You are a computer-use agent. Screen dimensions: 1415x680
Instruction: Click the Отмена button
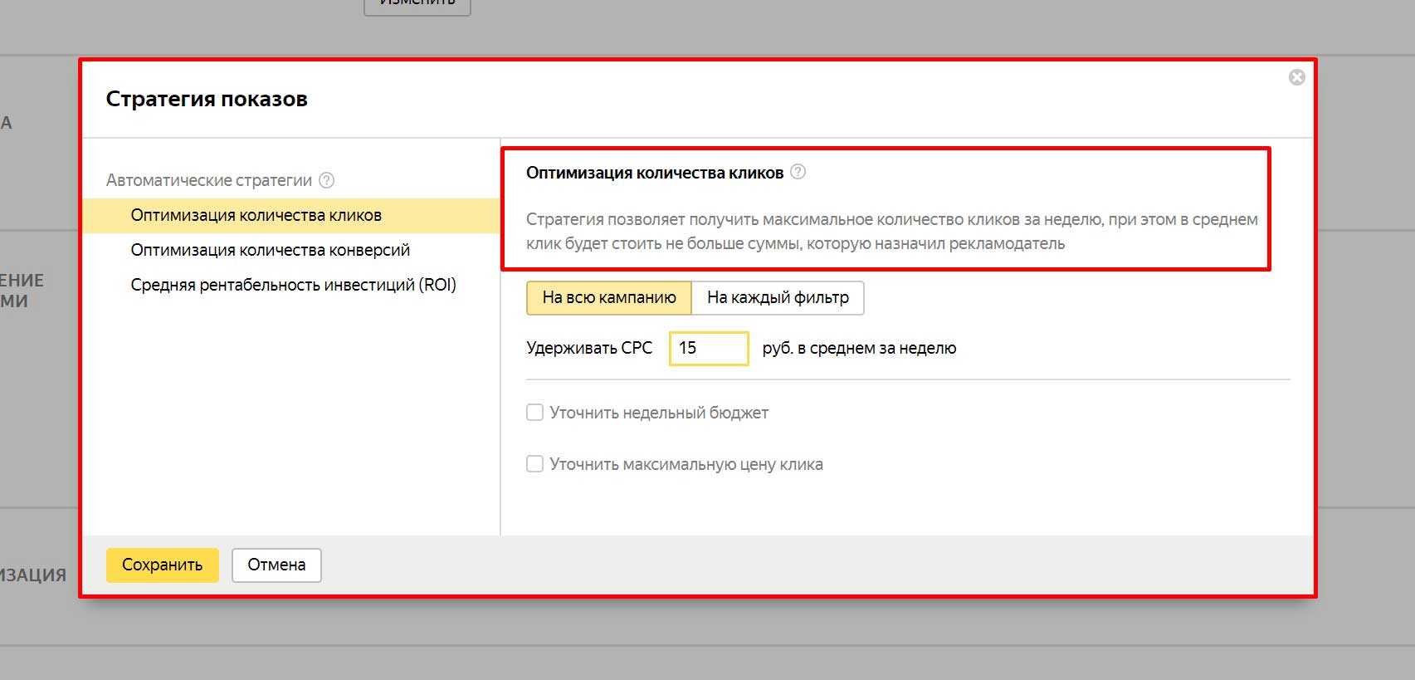point(276,565)
